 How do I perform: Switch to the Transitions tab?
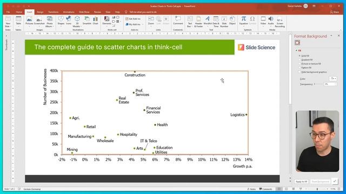click(x=54, y=12)
